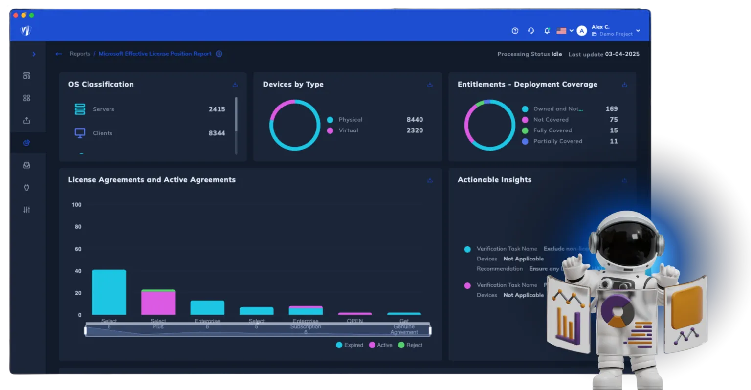This screenshot has height=390, width=751.
Task: Toggle the Expired legend series
Action: click(350, 345)
